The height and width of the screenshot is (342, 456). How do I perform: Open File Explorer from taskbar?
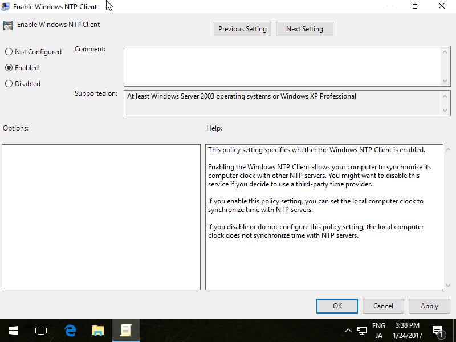coord(98,330)
